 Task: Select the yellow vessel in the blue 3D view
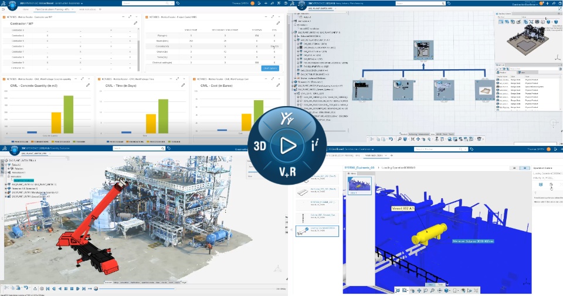click(429, 234)
